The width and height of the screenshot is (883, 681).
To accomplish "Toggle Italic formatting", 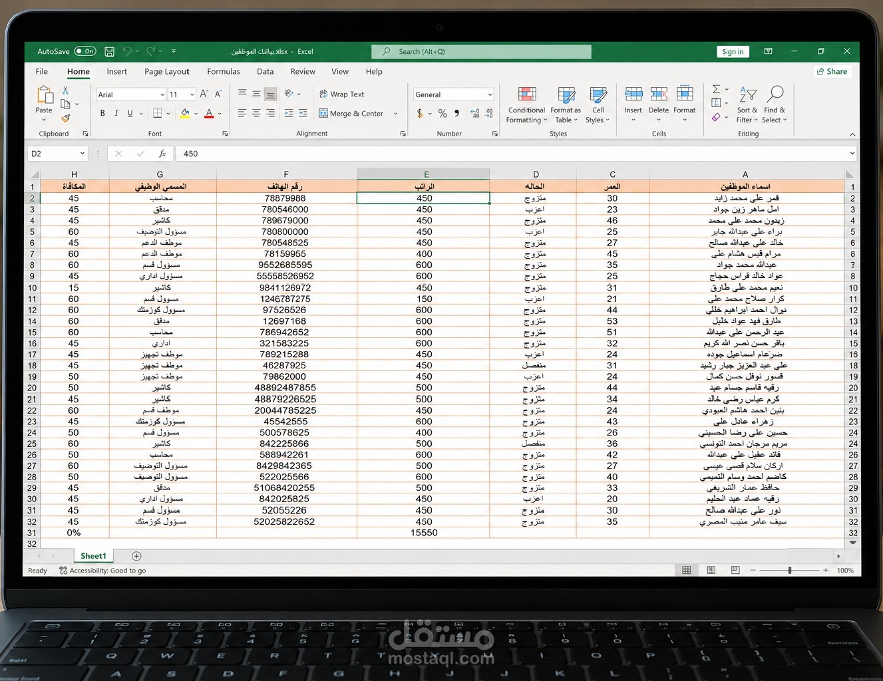I will pyautogui.click(x=116, y=114).
